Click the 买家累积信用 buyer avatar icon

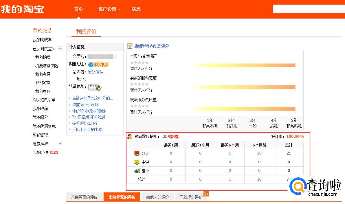[x=130, y=137]
